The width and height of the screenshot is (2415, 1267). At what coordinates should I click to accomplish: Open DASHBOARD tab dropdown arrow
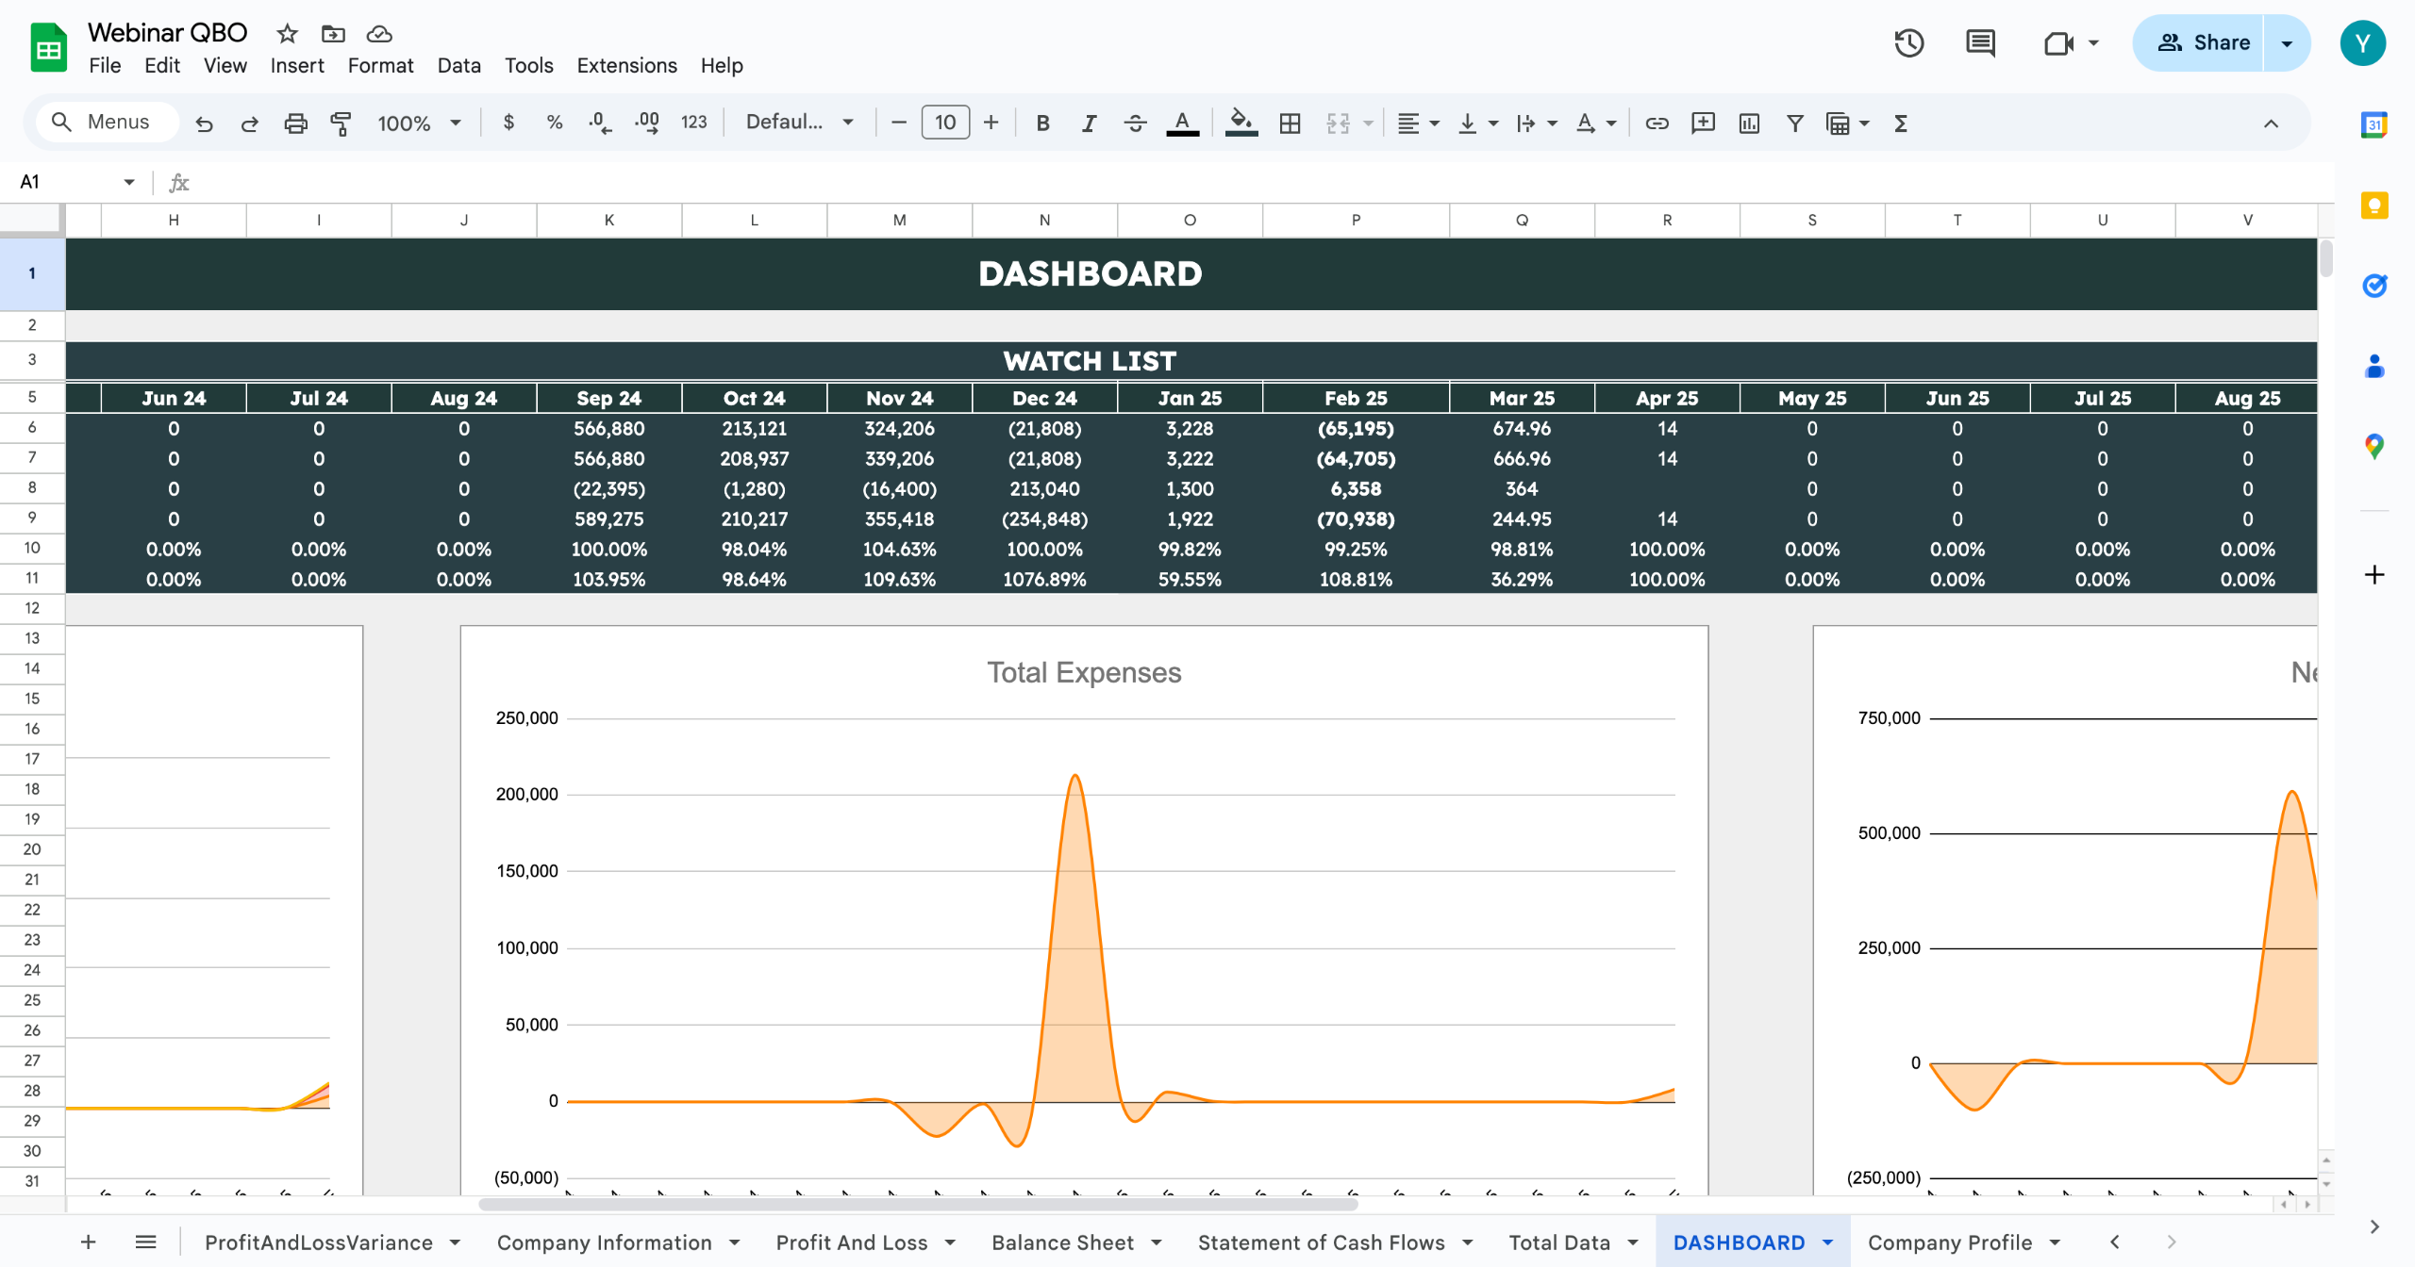pos(1828,1242)
